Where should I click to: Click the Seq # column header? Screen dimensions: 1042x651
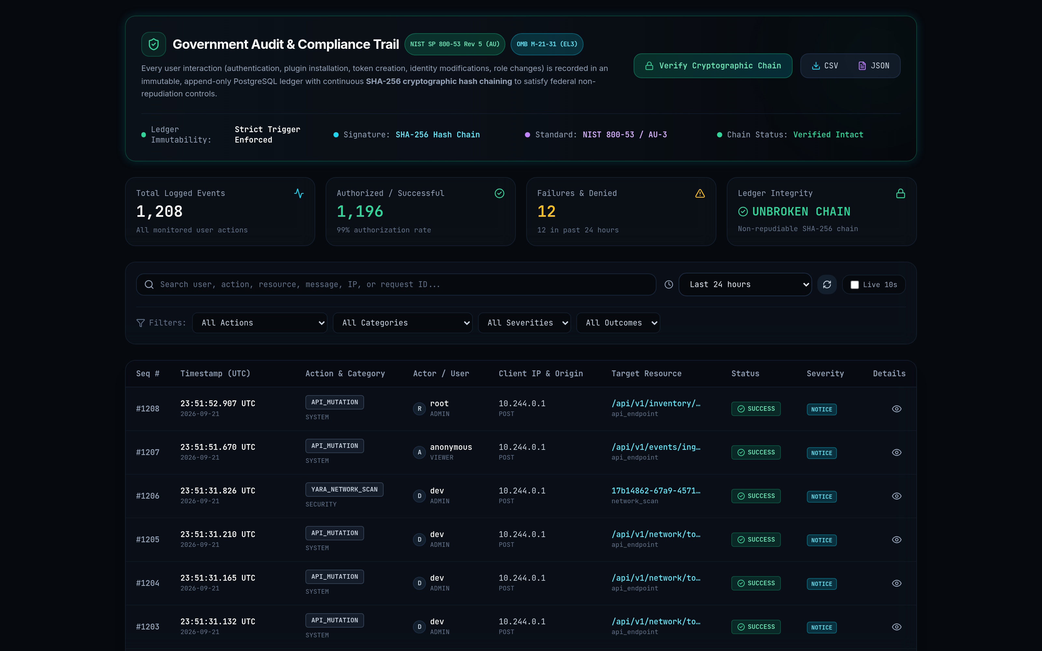tap(148, 374)
